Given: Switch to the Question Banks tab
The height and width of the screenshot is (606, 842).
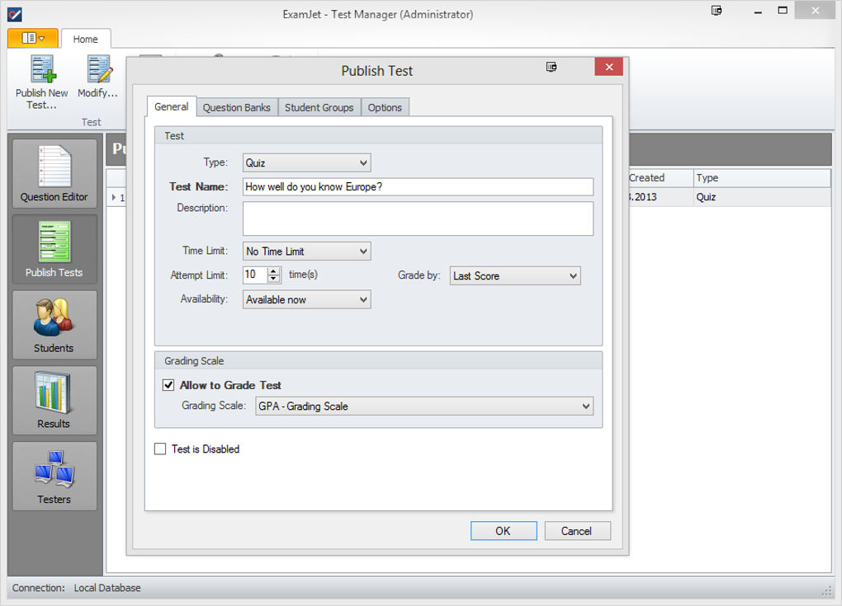Looking at the screenshot, I should (x=237, y=107).
